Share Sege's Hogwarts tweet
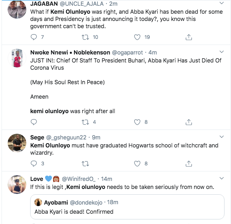Screen dimensions: 231x224 click(x=188, y=164)
